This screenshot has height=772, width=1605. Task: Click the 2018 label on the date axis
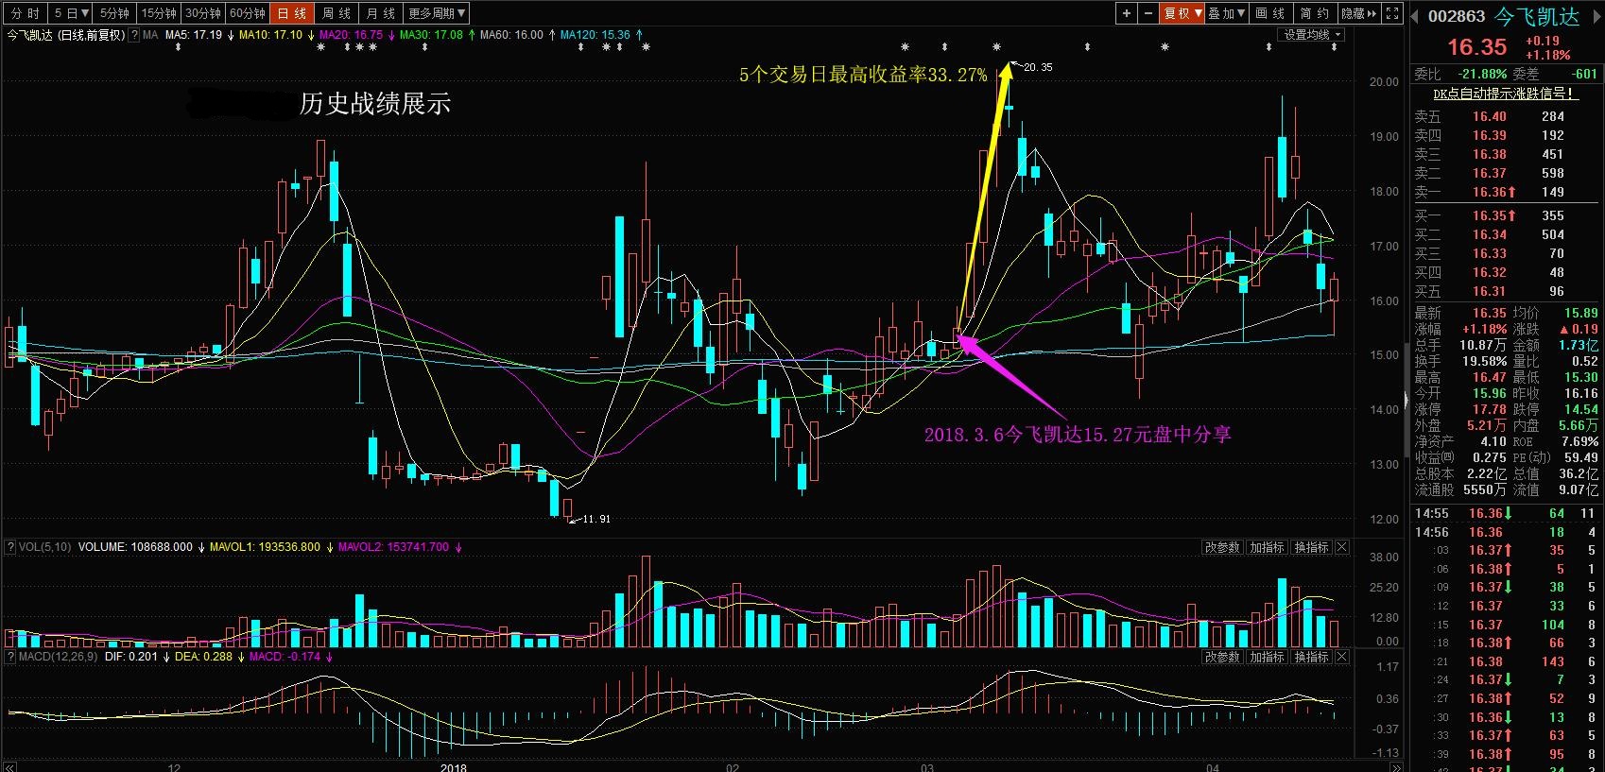(454, 767)
